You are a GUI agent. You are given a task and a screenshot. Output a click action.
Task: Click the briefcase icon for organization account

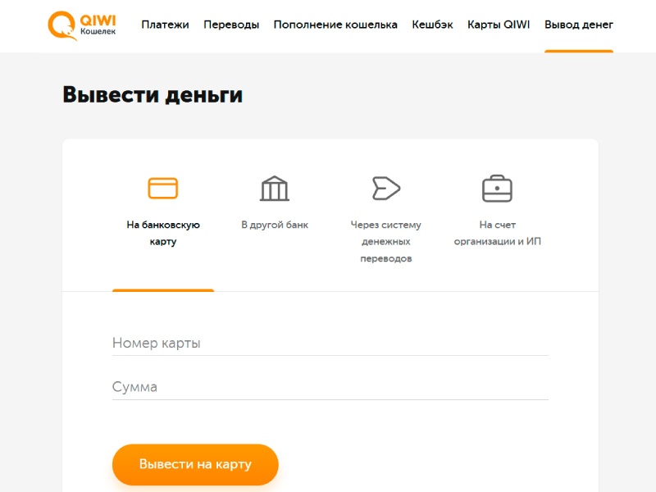496,187
